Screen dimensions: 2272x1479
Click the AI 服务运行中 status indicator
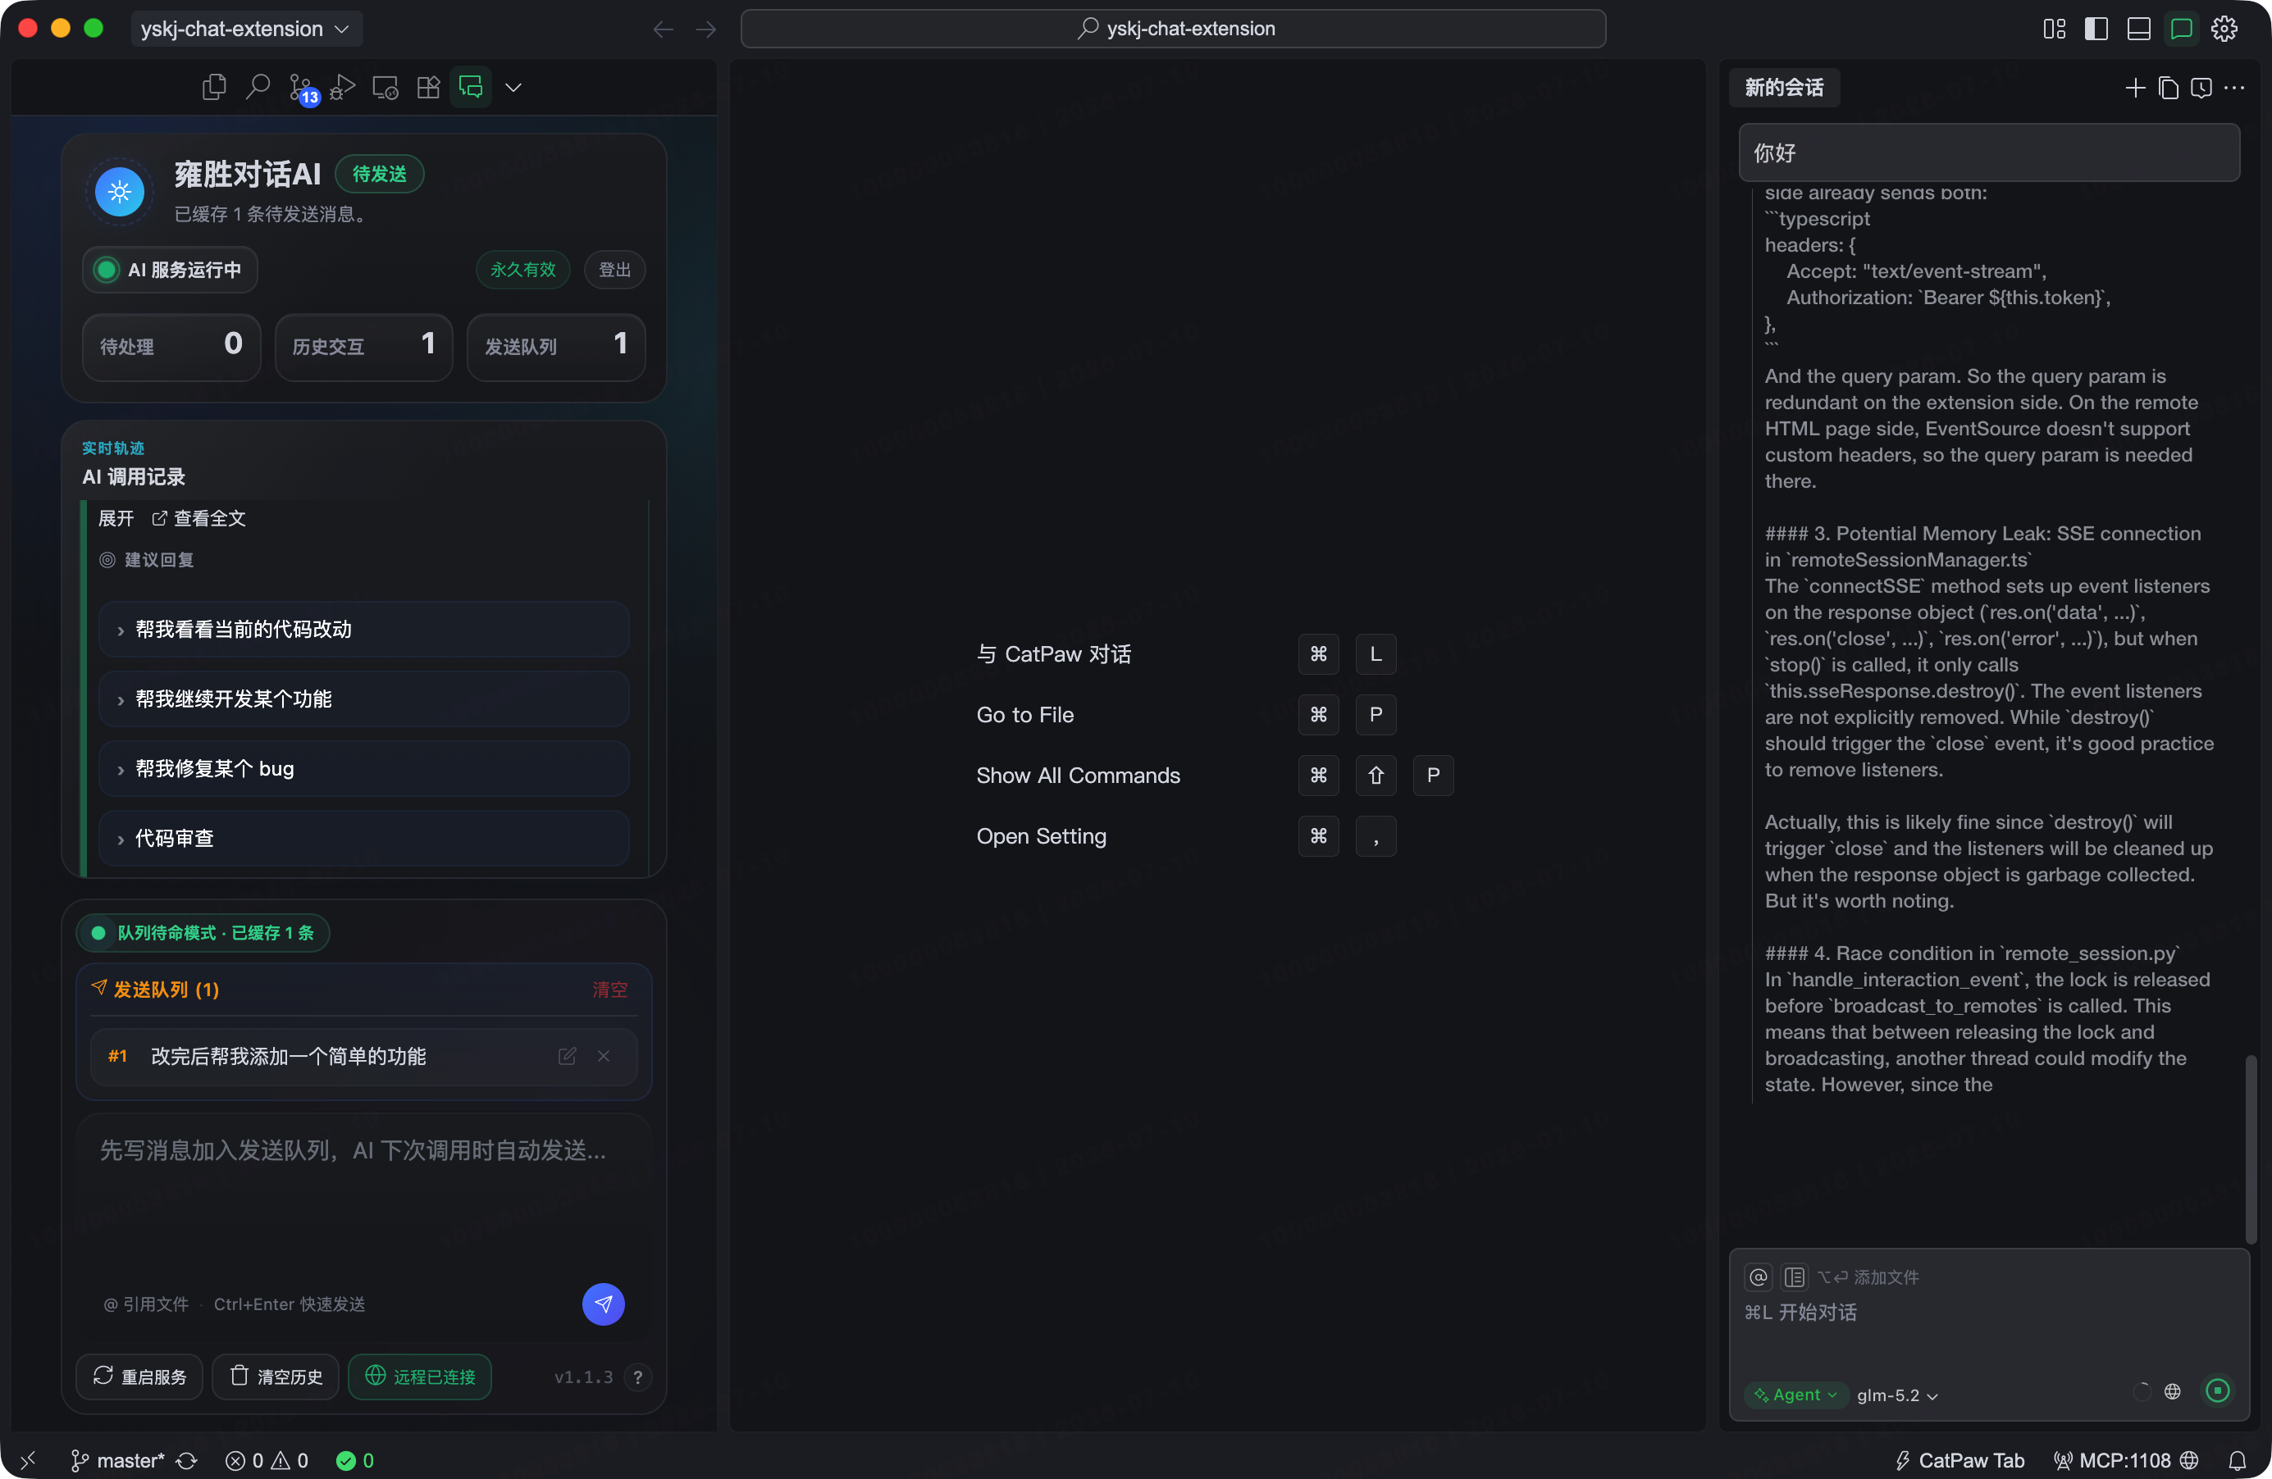(170, 270)
